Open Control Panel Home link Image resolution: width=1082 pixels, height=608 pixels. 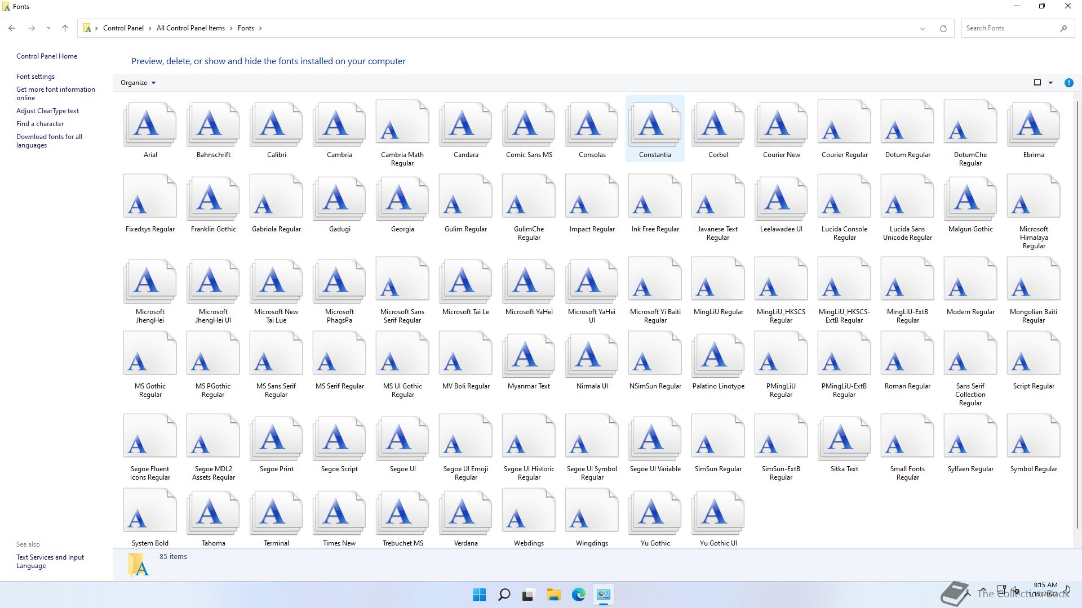(47, 56)
